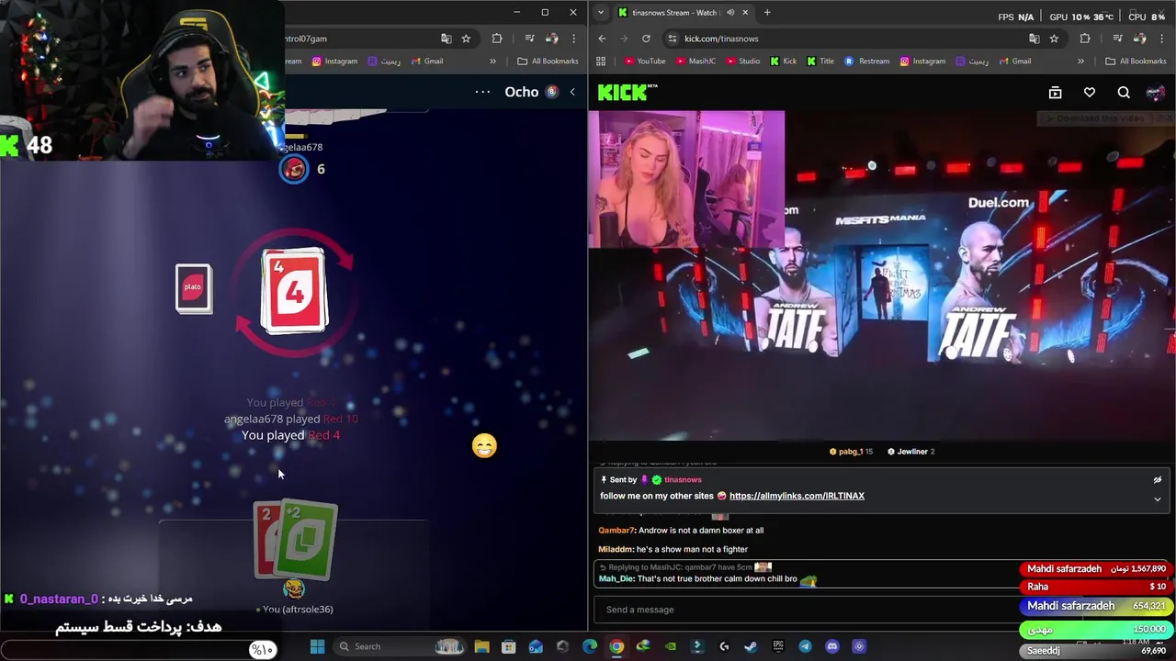
Task: Open All Bookmarks folder in Kick window
Action: tap(1136, 62)
